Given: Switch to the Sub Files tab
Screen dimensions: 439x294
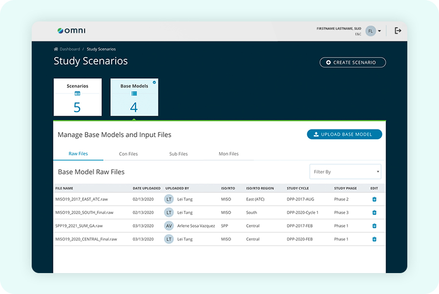Looking at the screenshot, I should (x=179, y=154).
